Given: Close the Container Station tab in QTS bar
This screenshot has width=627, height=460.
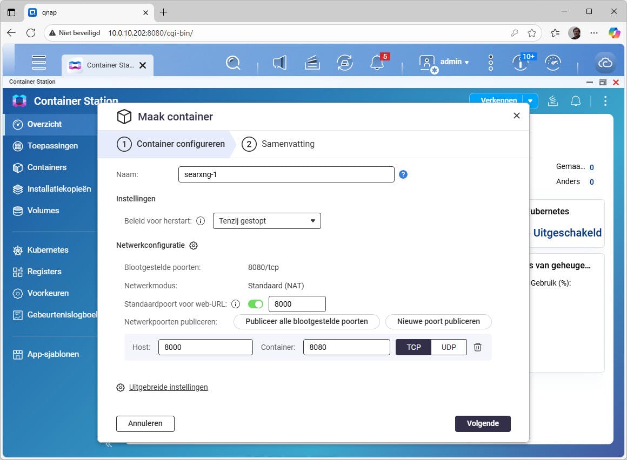Looking at the screenshot, I should pos(143,65).
